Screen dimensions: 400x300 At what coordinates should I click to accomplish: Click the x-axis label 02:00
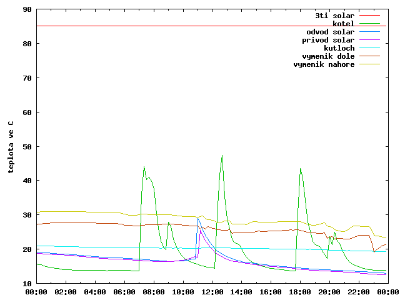tap(66, 292)
